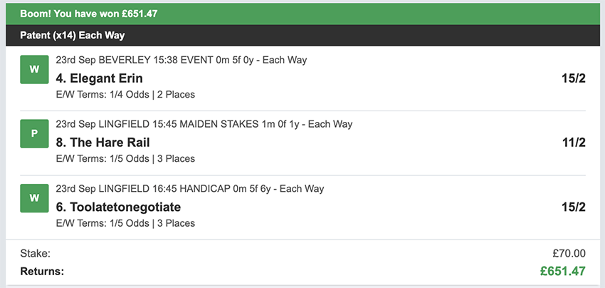Click the Lingfield 15:45 Maiden Stakes line
This screenshot has width=605, height=288.
[204, 124]
